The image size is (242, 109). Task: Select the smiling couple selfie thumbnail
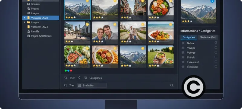pyautogui.click(x=105, y=33)
